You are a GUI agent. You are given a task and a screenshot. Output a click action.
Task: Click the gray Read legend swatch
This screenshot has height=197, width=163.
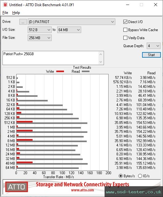click(85, 71)
